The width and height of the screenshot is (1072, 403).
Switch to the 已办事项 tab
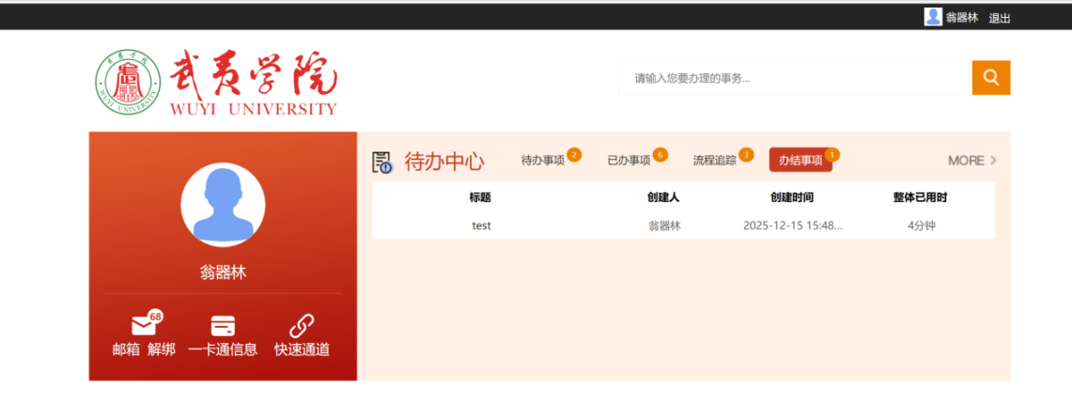[629, 161]
